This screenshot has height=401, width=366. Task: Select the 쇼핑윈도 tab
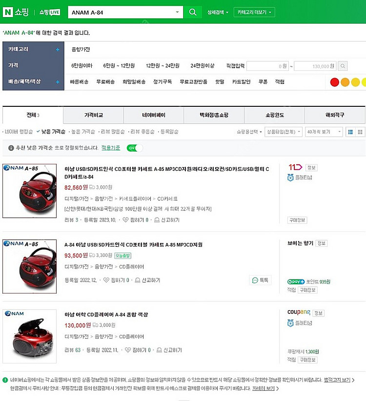(274, 115)
